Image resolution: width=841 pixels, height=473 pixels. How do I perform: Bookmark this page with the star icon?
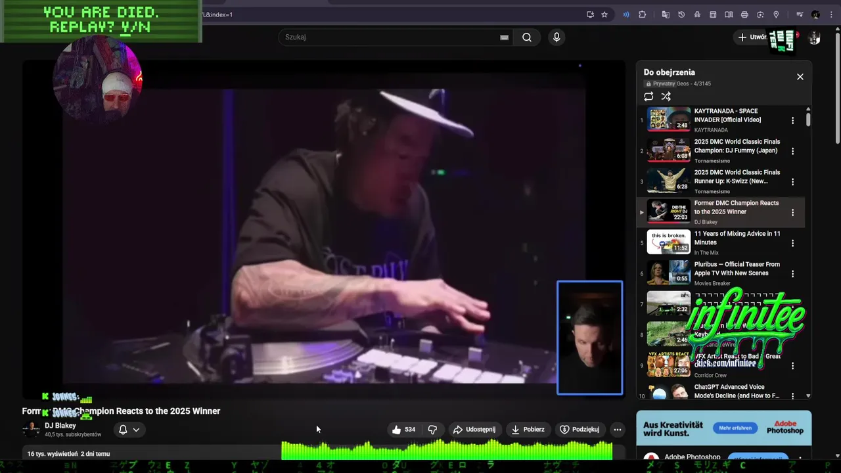[604, 14]
